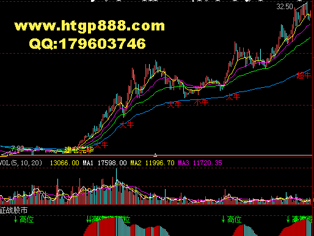Image resolution: width=314 pixels, height=236 pixels.
Task: Select the yellow MA2 11996.70 readout
Action: 152,163
